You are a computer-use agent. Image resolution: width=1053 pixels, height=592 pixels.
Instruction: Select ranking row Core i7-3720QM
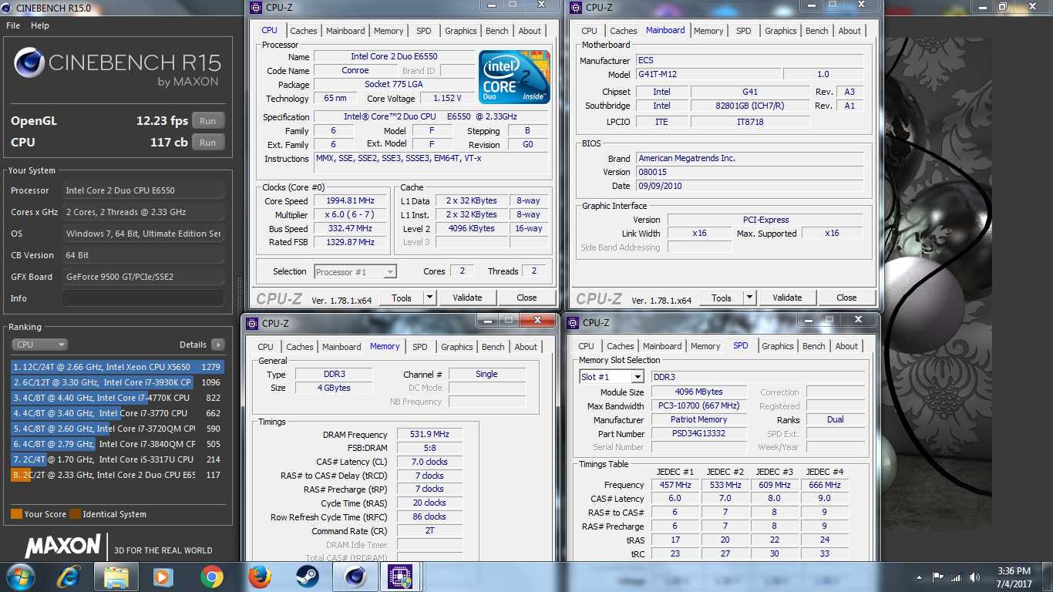coord(117,429)
